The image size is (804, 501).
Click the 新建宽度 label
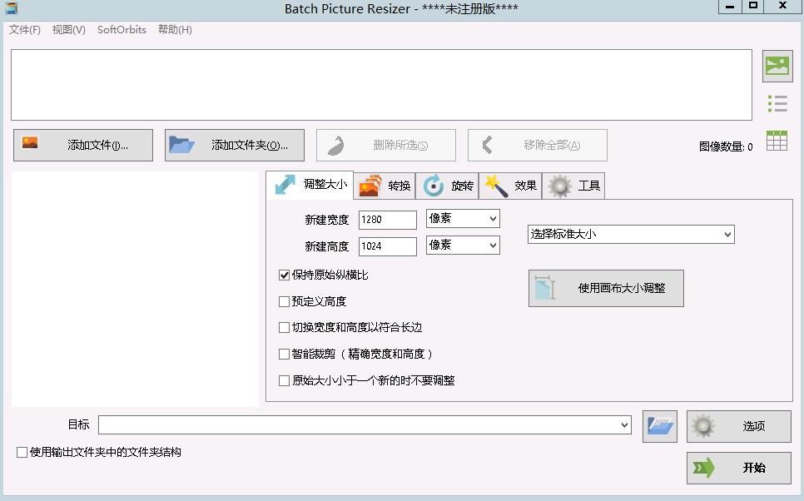pos(326,220)
